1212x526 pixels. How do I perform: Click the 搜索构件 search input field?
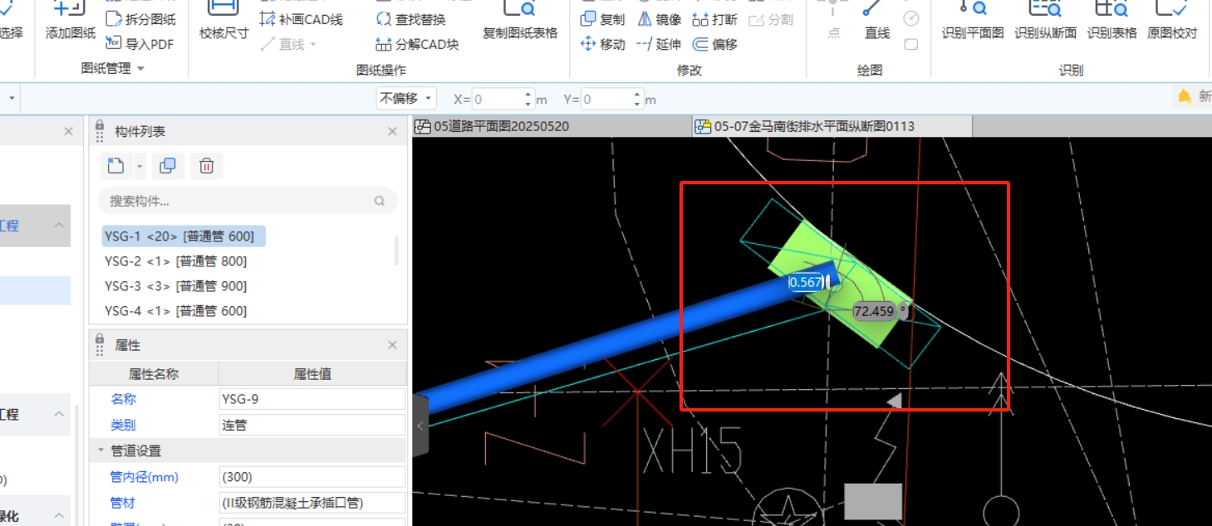(248, 201)
